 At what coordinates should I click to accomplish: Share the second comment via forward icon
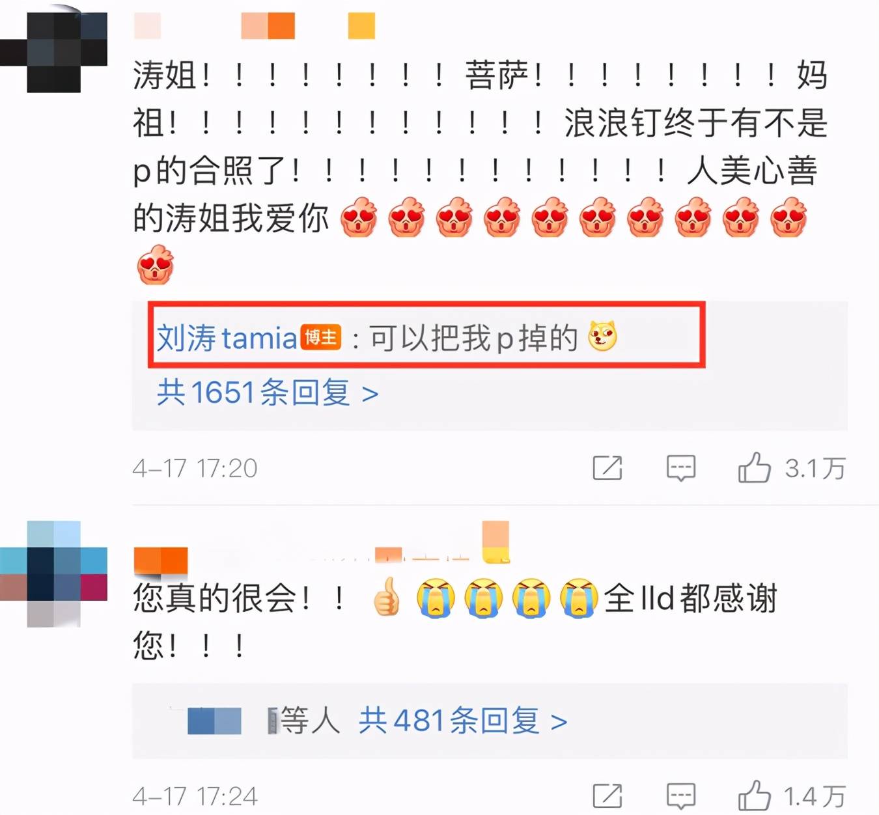click(607, 796)
